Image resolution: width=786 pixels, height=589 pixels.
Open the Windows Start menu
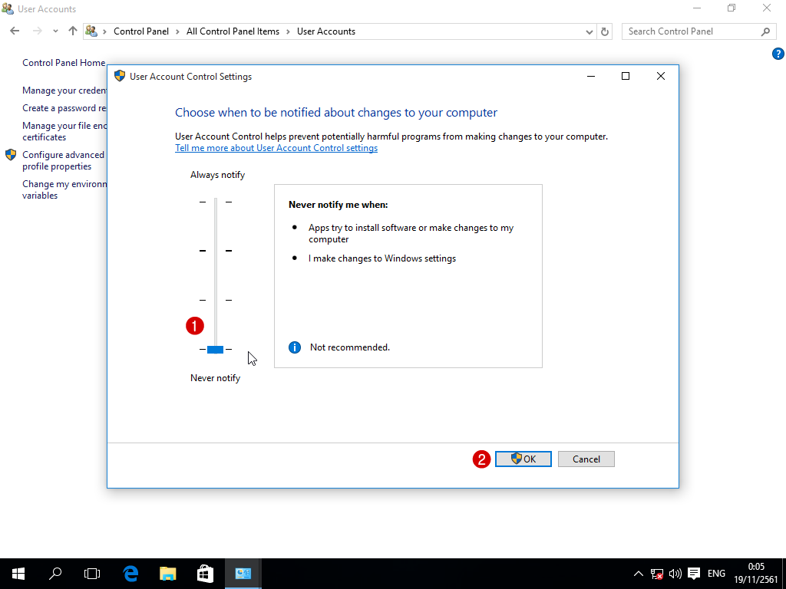(18, 574)
